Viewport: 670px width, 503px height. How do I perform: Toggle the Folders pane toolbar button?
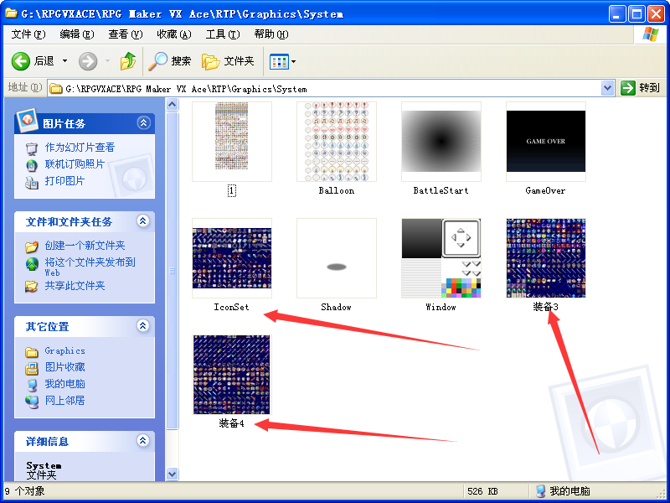point(228,61)
